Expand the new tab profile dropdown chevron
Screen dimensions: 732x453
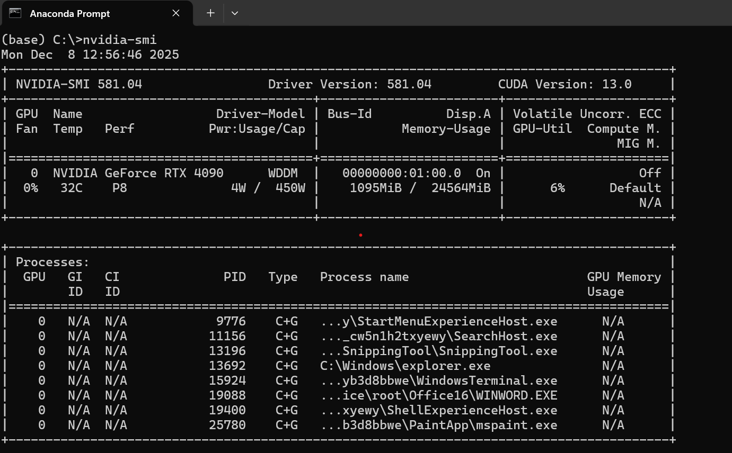pyautogui.click(x=235, y=13)
